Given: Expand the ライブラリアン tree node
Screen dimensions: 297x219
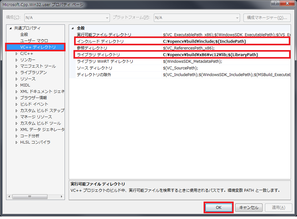Looking at the screenshot, I should (17, 73).
